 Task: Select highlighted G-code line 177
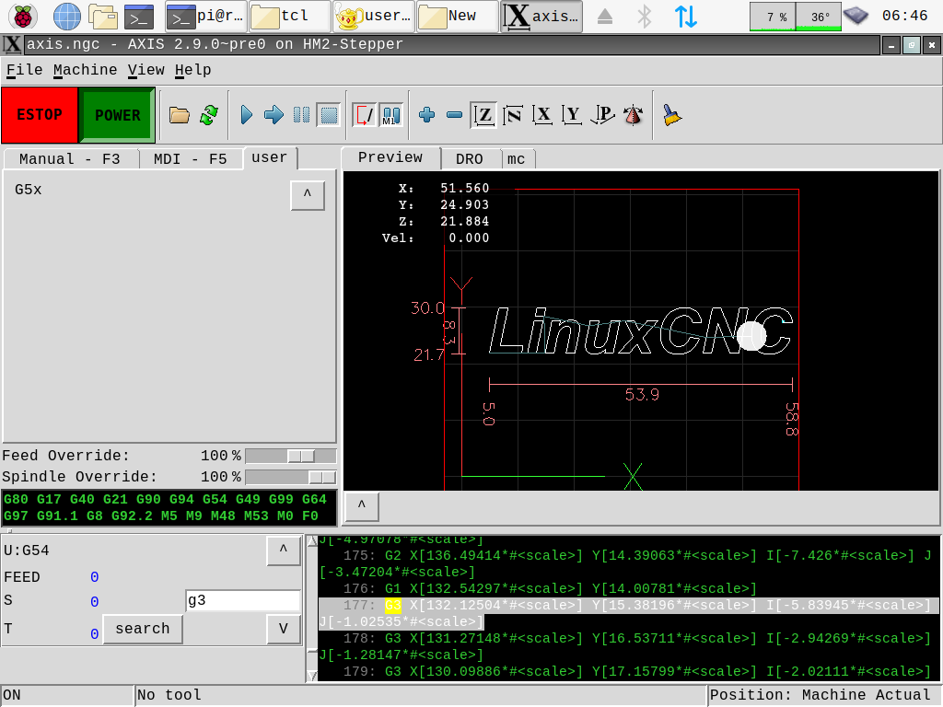click(x=628, y=613)
